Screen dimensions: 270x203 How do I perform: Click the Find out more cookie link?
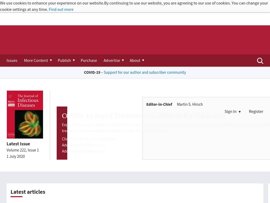pos(61,9)
